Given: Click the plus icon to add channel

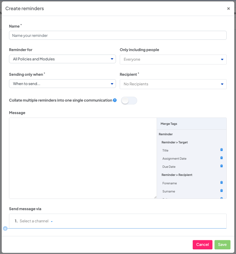Looking at the screenshot, I should point(5,228).
